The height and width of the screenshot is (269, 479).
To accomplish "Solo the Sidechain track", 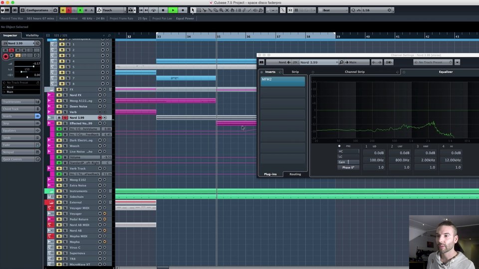I will click(x=65, y=197).
